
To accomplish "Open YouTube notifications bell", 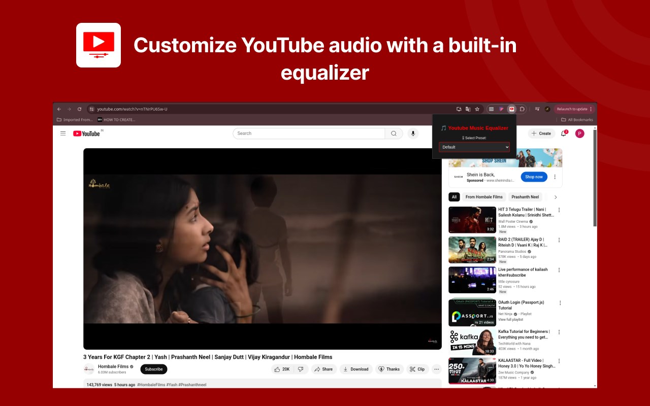I will click(x=564, y=133).
